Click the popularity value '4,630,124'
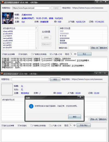This screenshot has width=109, height=142. tap(81, 22)
